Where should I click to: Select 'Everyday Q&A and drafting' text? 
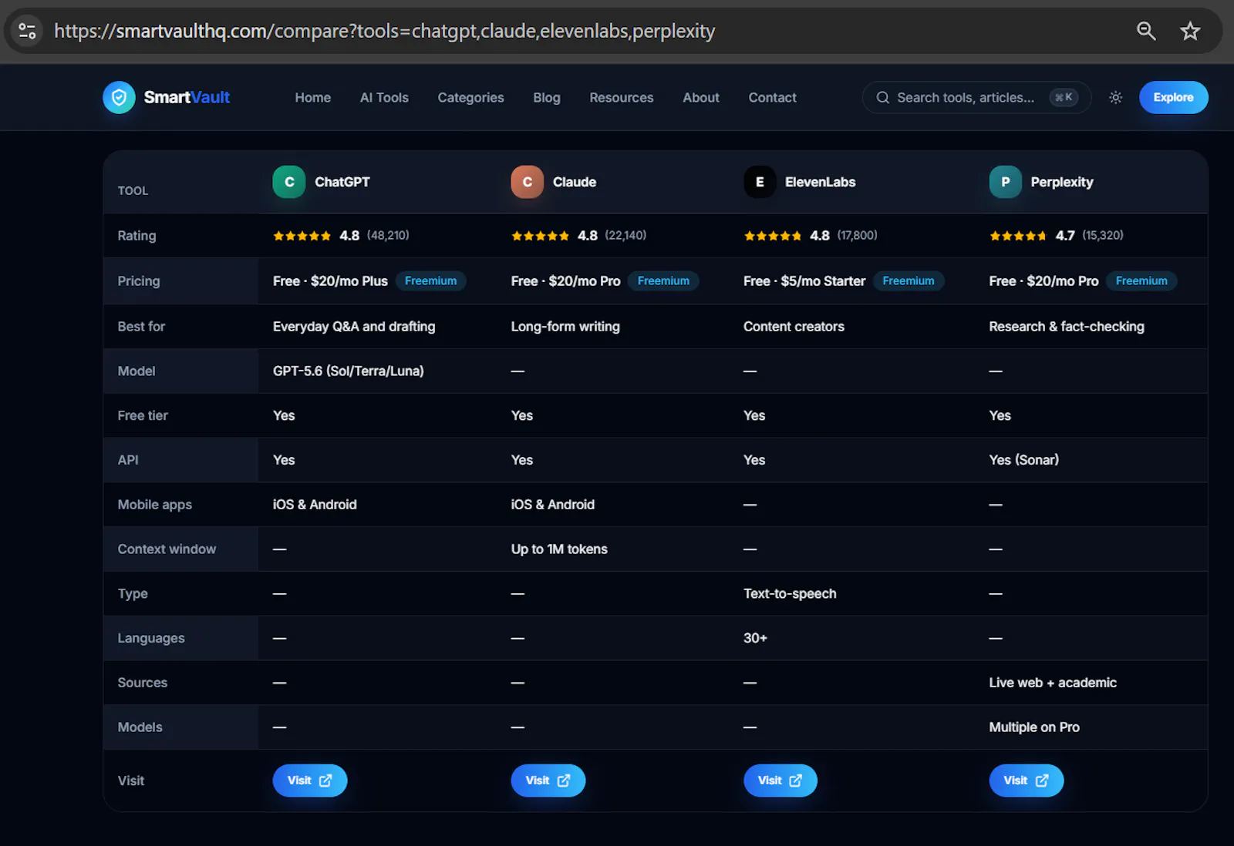tap(354, 327)
